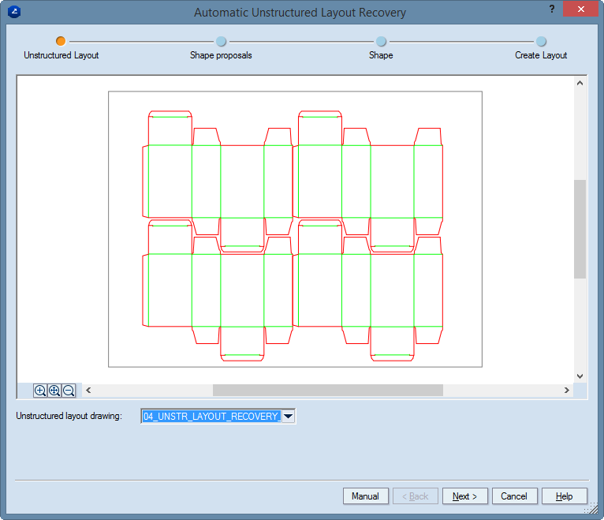Click the zoom out magnifier icon
604x520 pixels.
click(69, 391)
